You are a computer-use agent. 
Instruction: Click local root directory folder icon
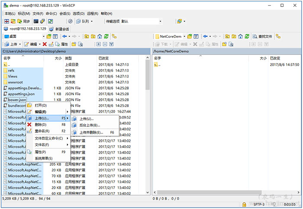93,36
